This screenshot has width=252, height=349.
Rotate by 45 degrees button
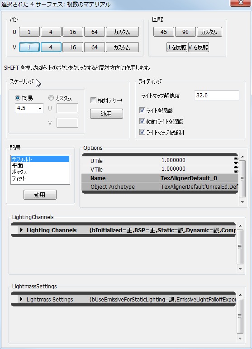tap(164, 32)
